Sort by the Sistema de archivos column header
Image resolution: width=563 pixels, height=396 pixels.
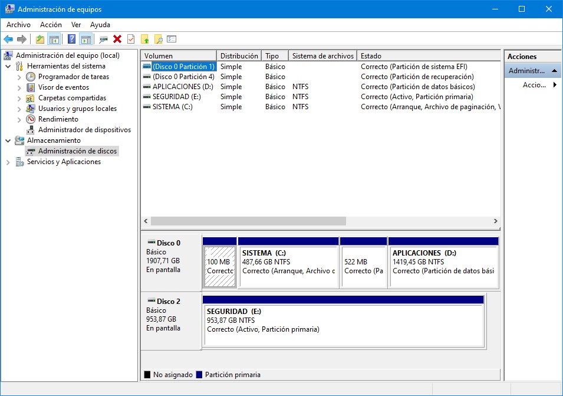323,55
